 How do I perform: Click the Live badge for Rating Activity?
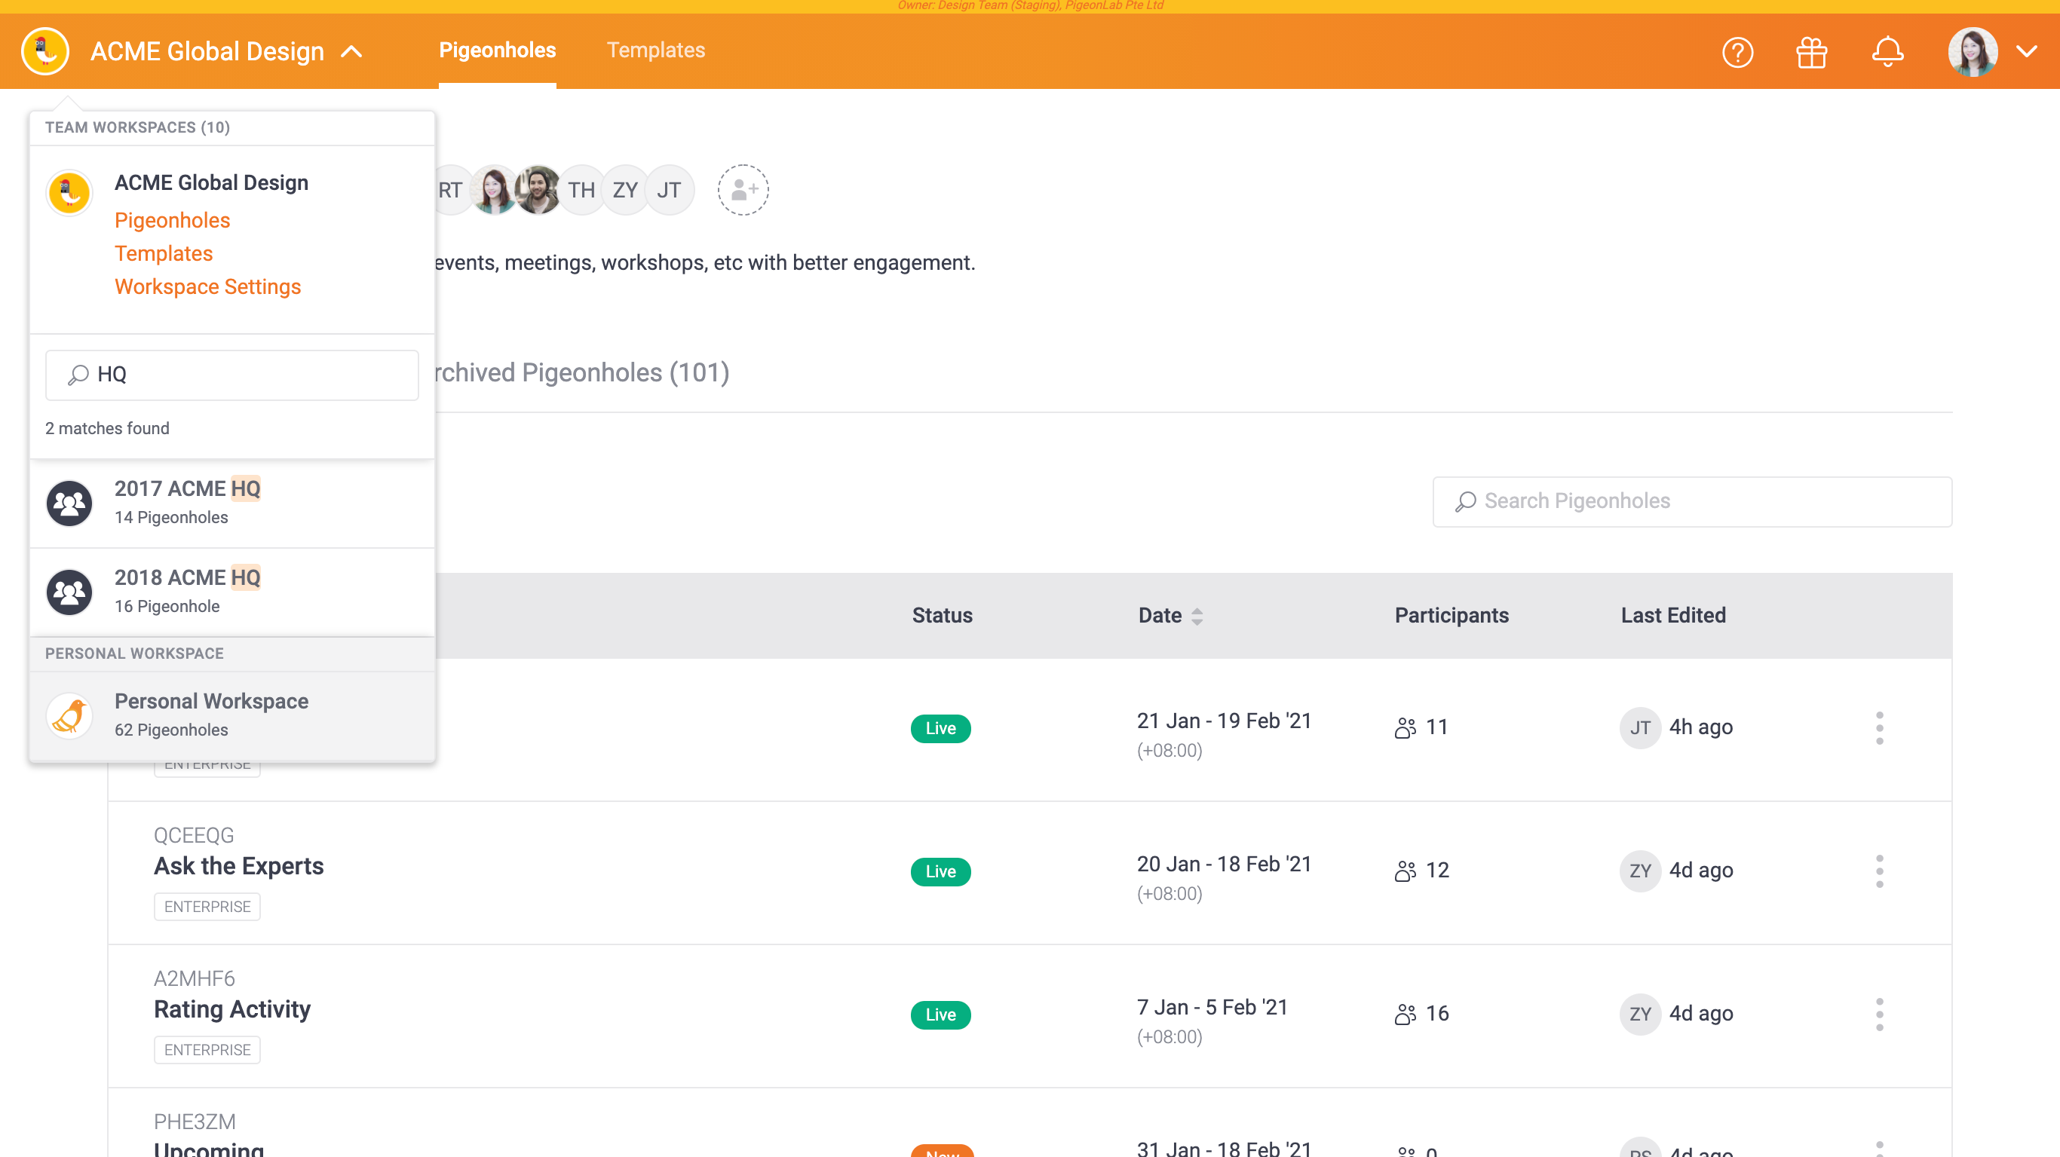[x=940, y=1015]
